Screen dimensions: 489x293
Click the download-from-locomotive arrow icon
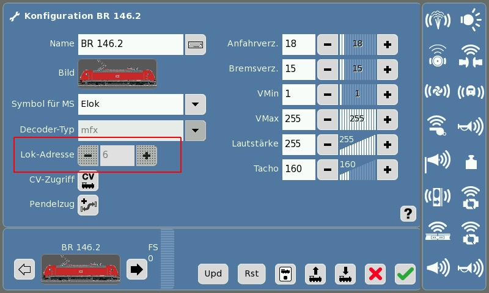[x=345, y=273]
